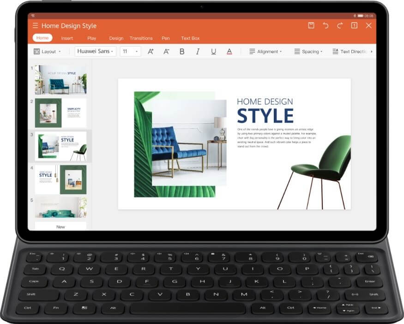Screen dimensions: 404x324
Task: Switch to the Insert tab
Action: 67,38
